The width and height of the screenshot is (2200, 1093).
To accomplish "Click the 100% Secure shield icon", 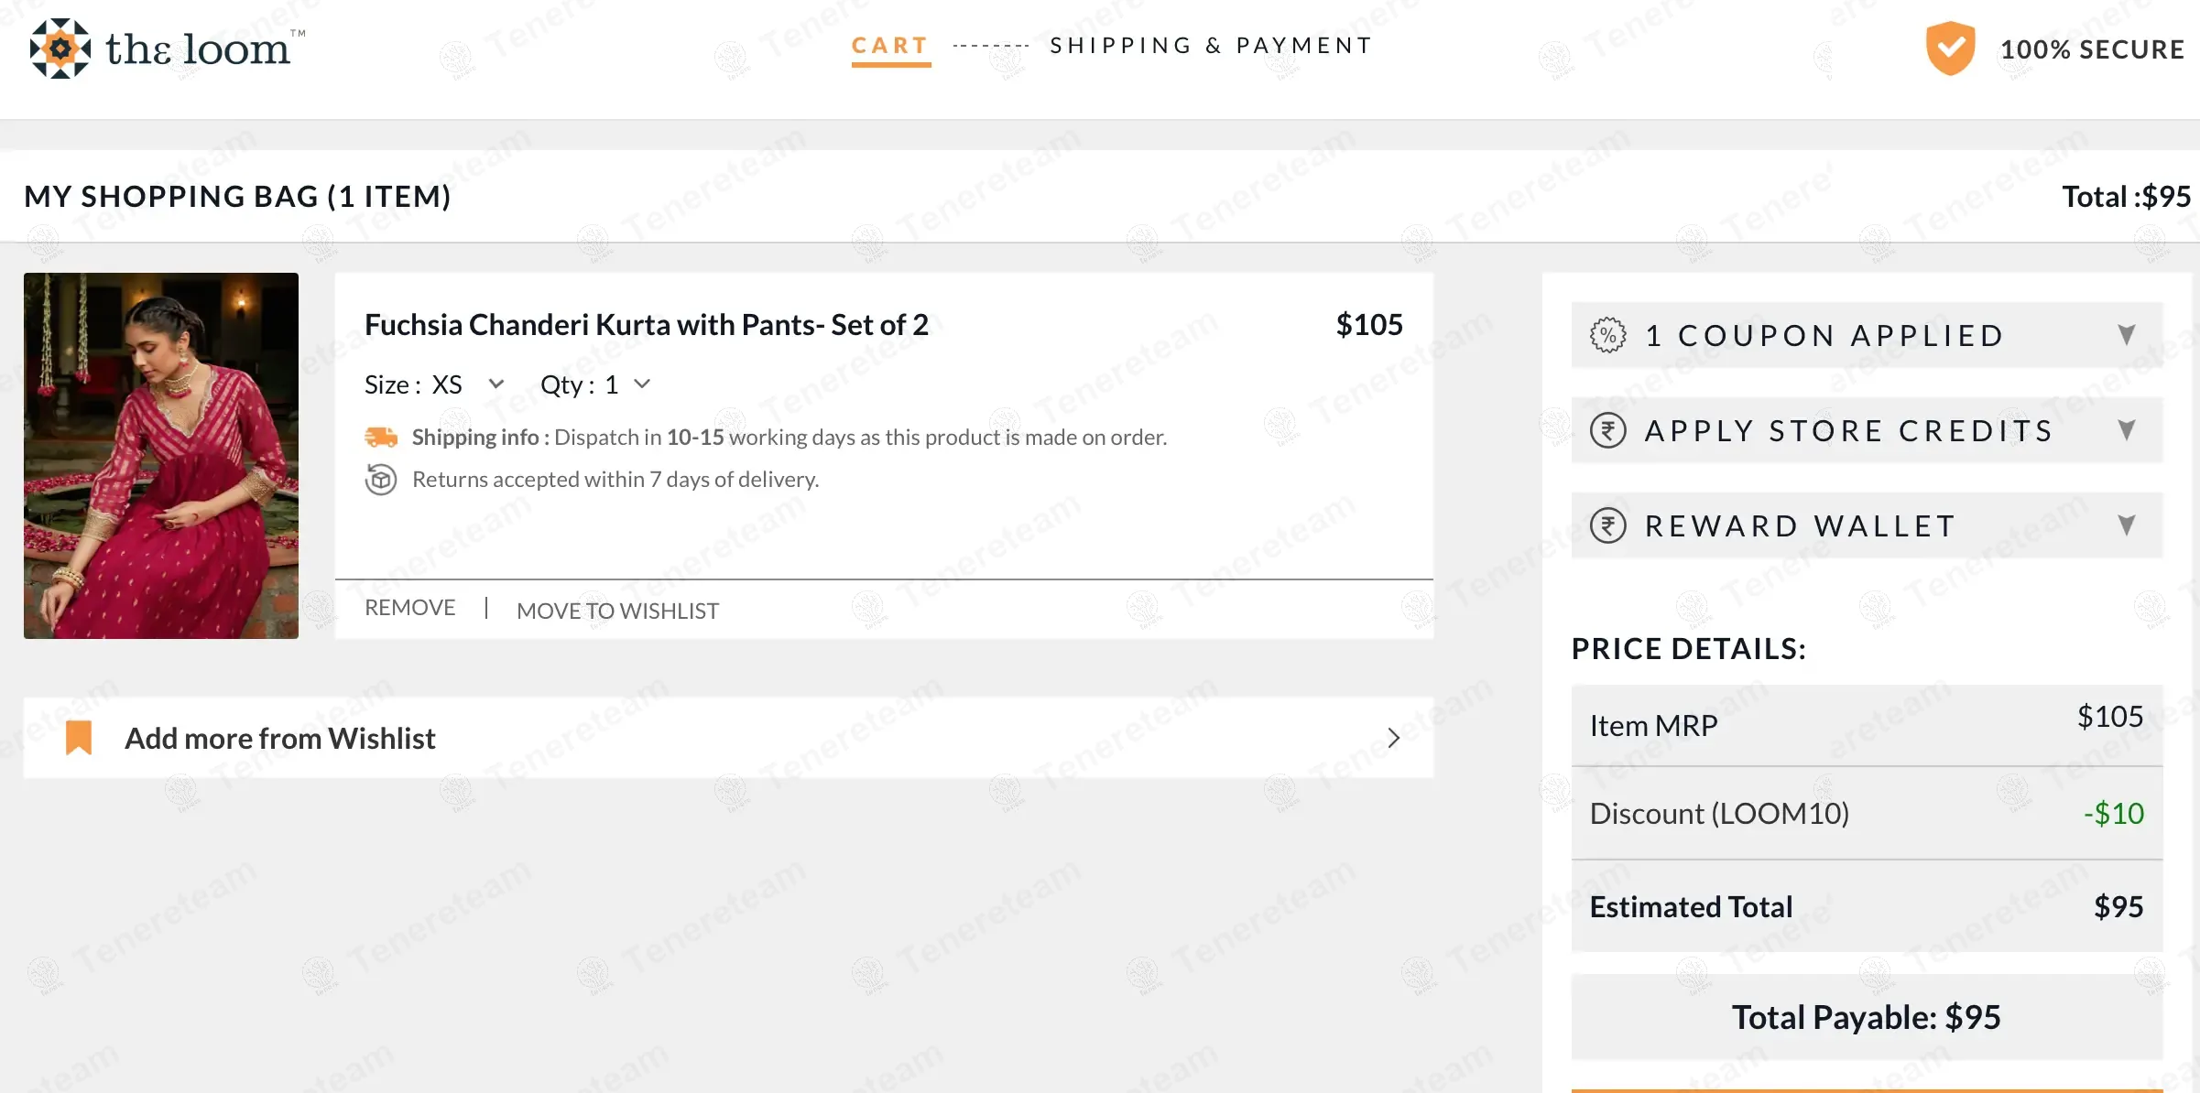I will point(1950,49).
